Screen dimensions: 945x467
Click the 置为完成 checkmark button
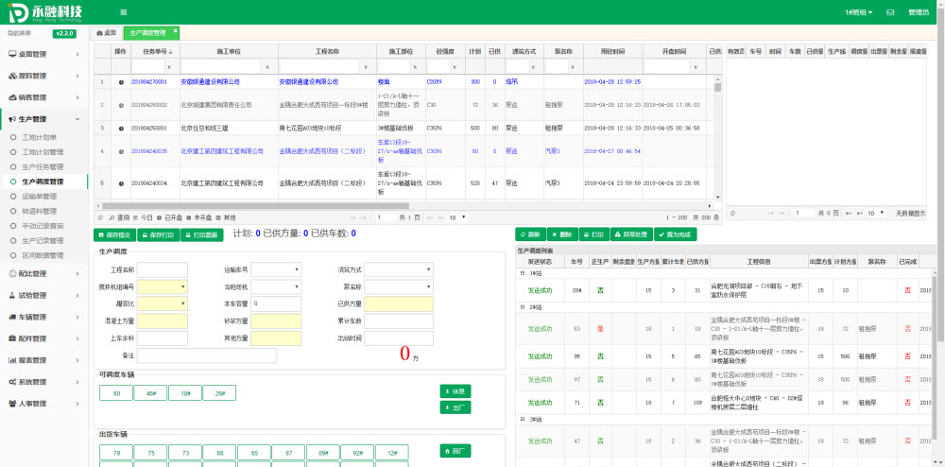[675, 233]
